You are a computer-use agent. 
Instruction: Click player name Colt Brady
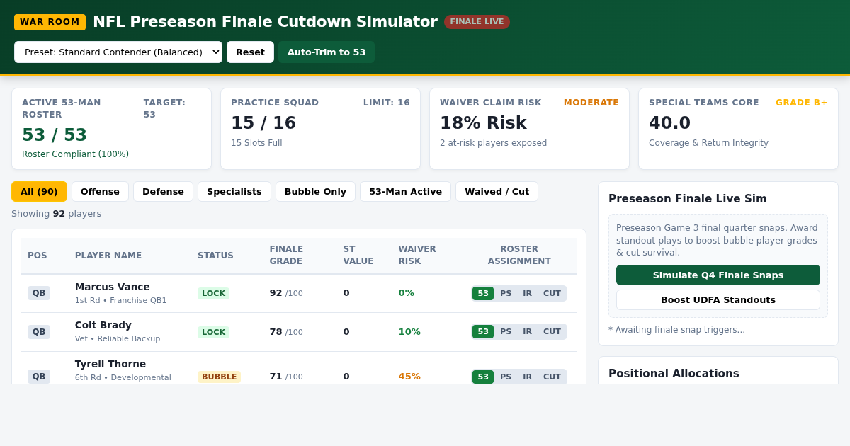click(x=103, y=325)
